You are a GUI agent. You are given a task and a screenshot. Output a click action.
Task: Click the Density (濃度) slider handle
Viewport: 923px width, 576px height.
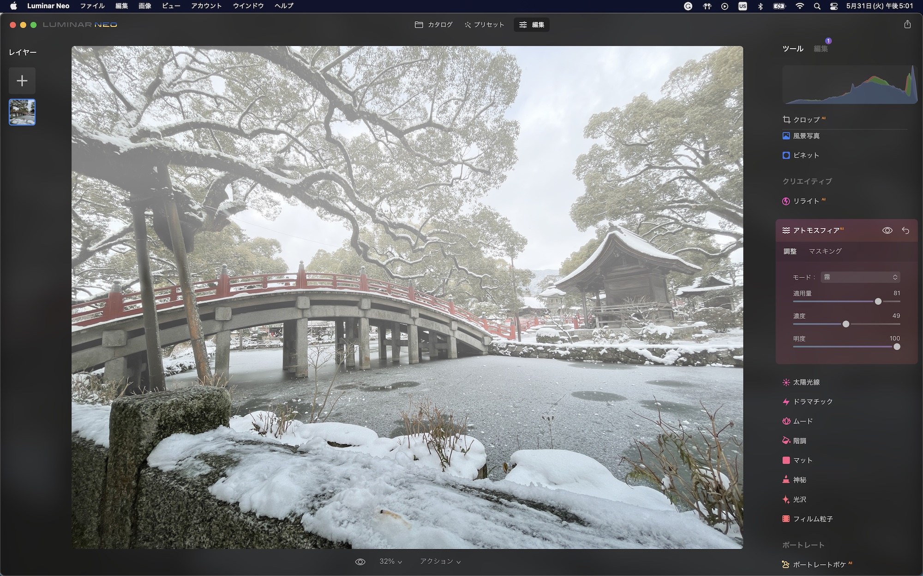[845, 324]
